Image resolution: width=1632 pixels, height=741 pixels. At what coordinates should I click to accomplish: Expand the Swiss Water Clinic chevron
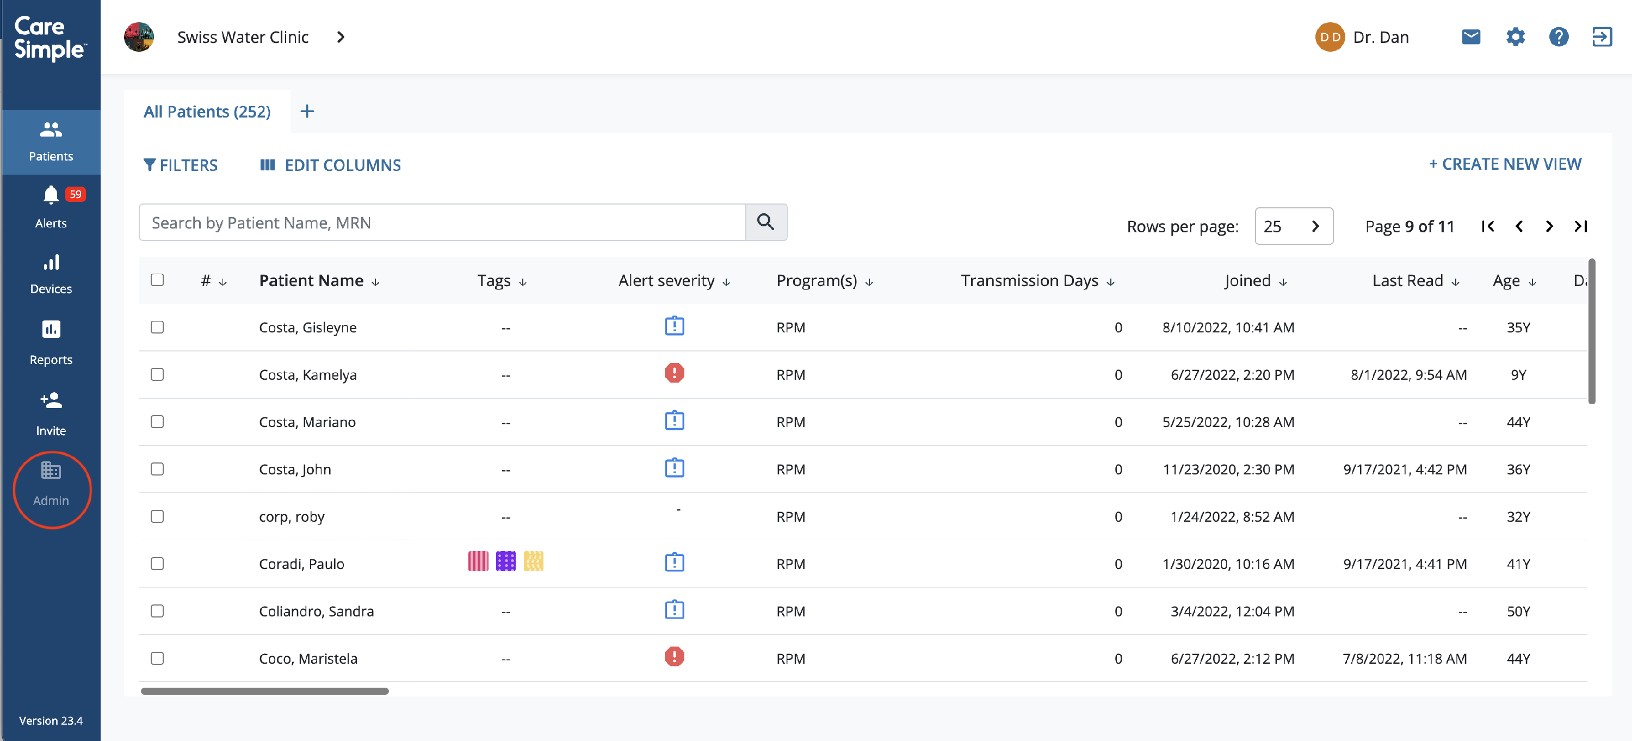coord(341,38)
